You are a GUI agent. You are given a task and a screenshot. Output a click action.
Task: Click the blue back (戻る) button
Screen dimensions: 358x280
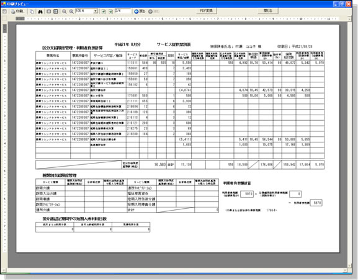point(140,11)
